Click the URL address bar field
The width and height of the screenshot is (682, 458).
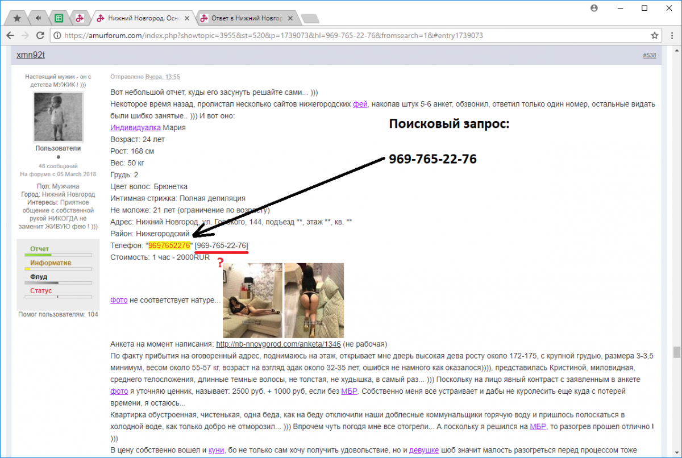coord(341,35)
